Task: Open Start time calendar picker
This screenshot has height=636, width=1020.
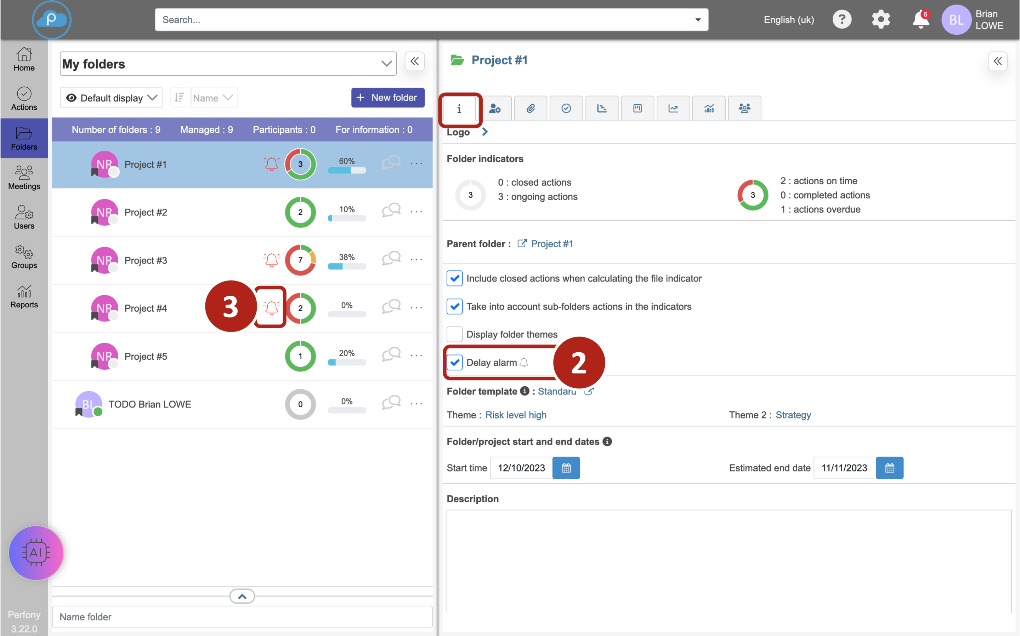Action: (x=566, y=468)
